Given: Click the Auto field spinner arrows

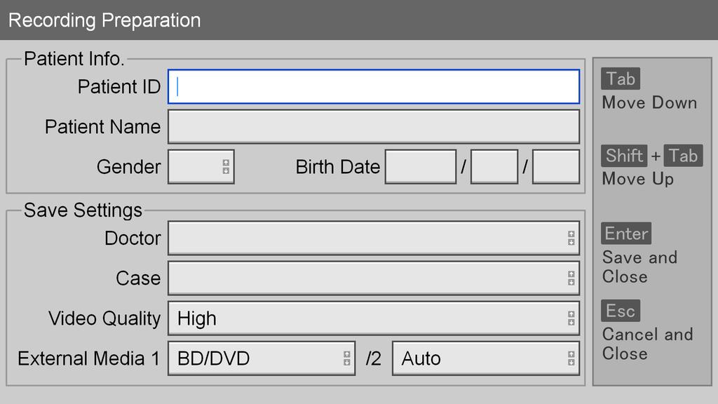Looking at the screenshot, I should tap(571, 358).
